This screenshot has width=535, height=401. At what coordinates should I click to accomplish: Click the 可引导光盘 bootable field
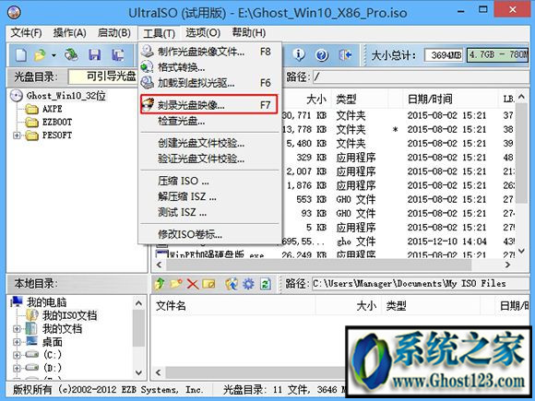tap(102, 77)
